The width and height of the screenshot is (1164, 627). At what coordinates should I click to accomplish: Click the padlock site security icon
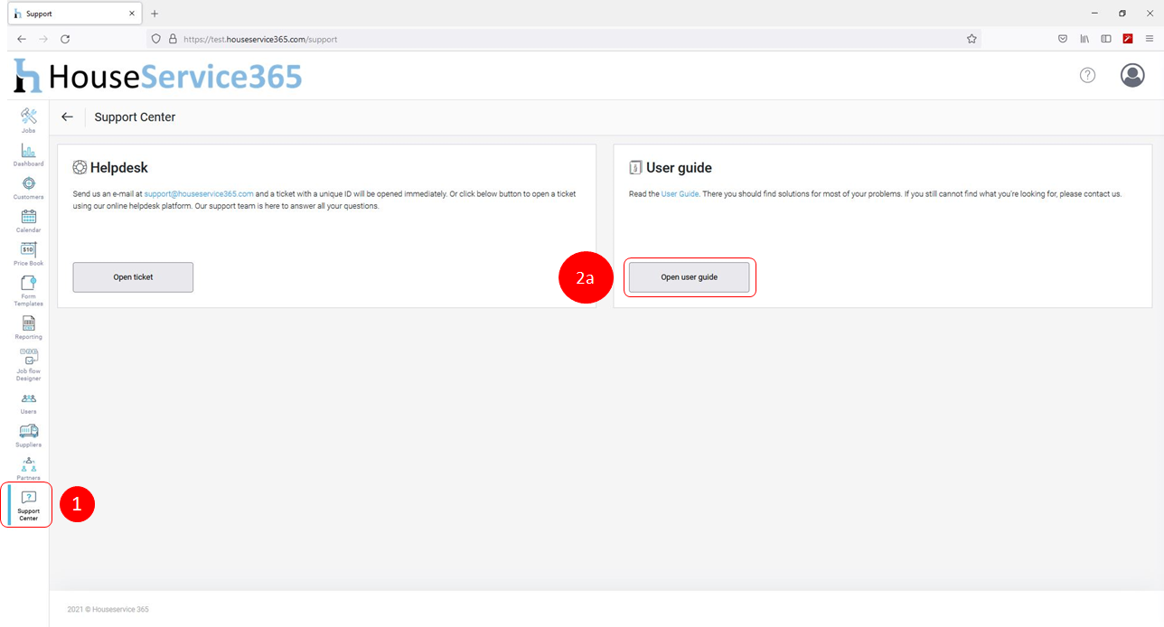coord(173,39)
